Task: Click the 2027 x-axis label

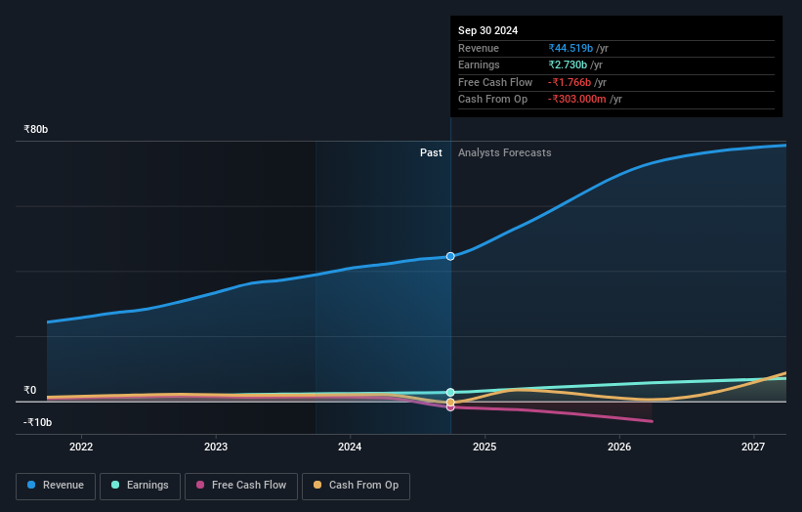Action: pos(753,448)
